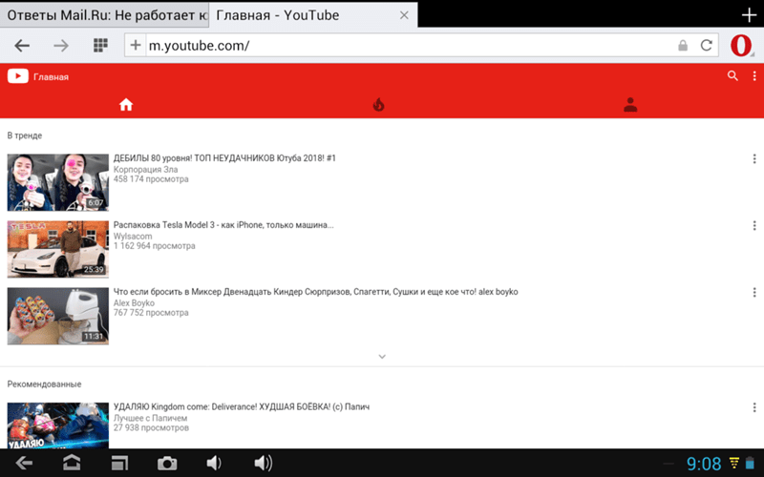Open Tesla Model 3 video thumbnail

[x=58, y=249]
